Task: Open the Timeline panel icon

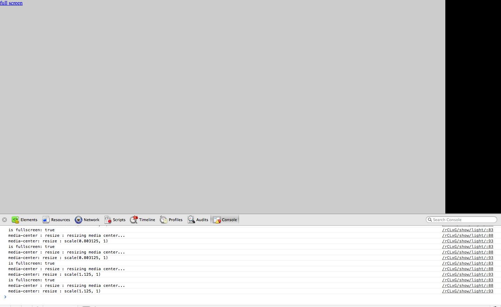Action: pyautogui.click(x=134, y=220)
